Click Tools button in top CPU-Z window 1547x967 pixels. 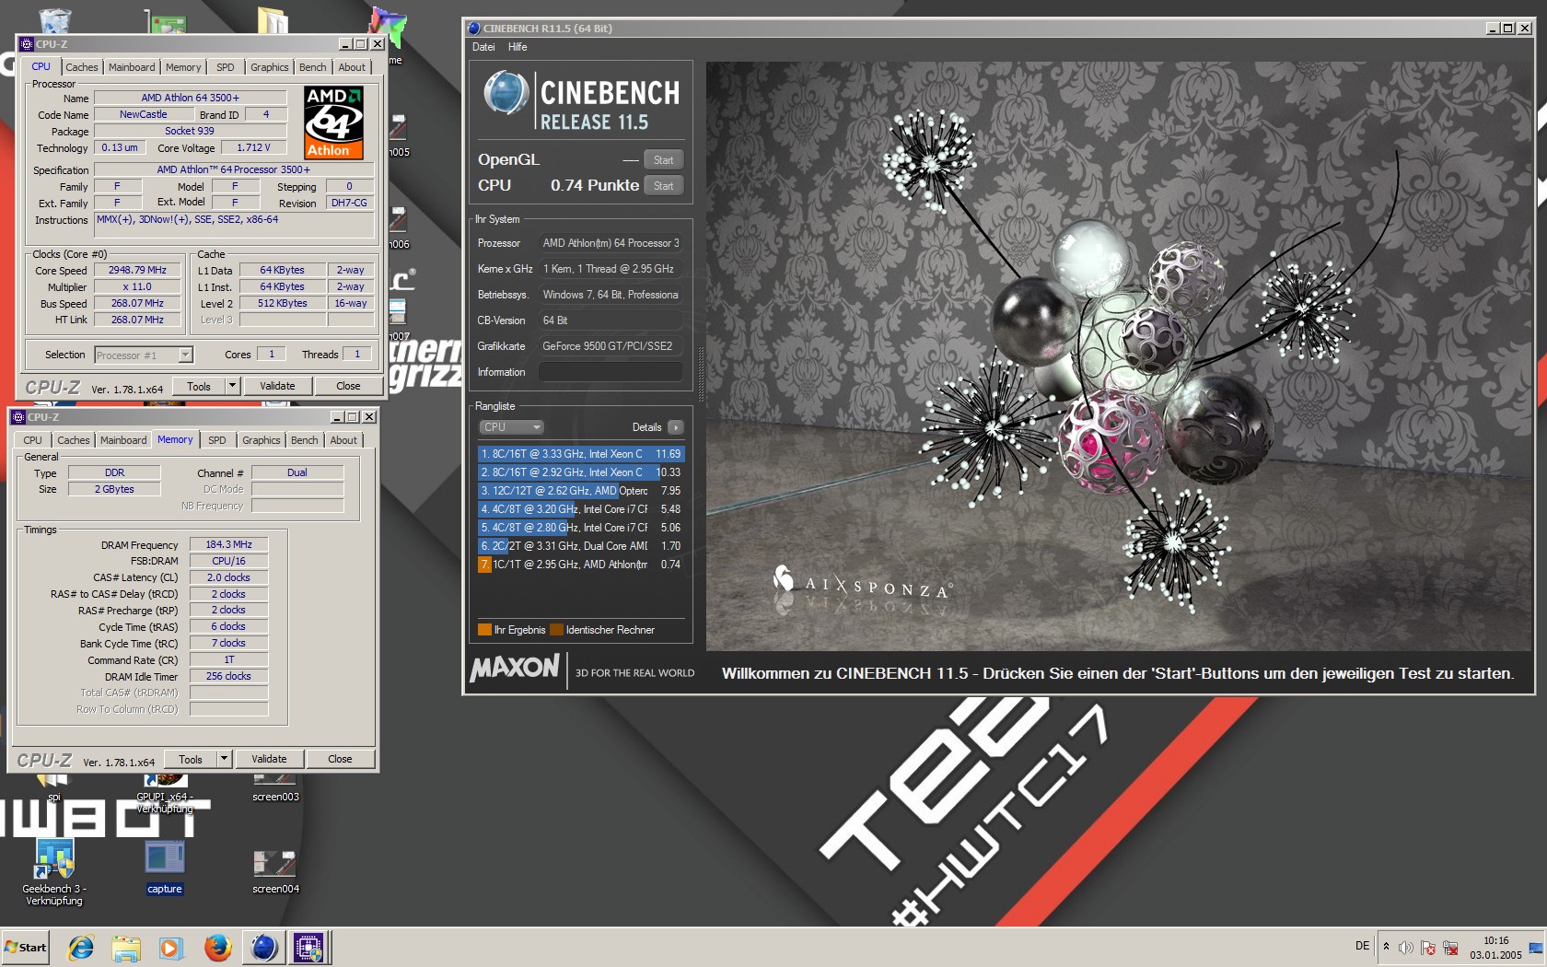[x=199, y=386]
